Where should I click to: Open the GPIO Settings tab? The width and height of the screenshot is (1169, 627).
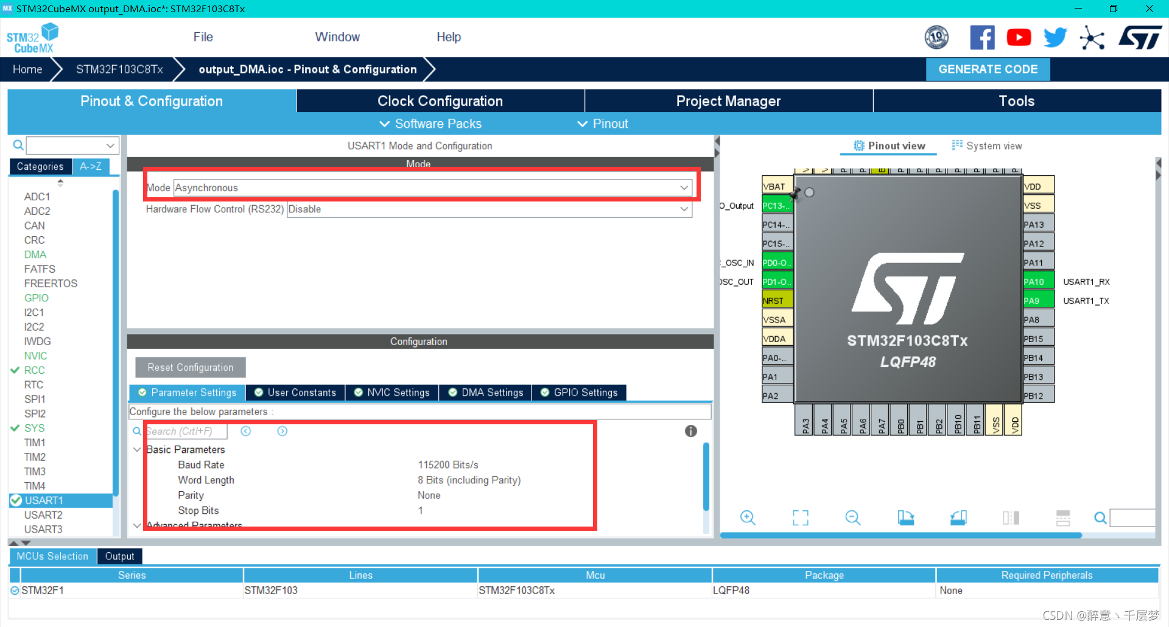tap(579, 393)
